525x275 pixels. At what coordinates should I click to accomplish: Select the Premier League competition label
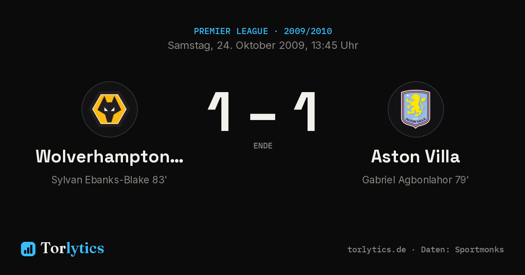231,31
